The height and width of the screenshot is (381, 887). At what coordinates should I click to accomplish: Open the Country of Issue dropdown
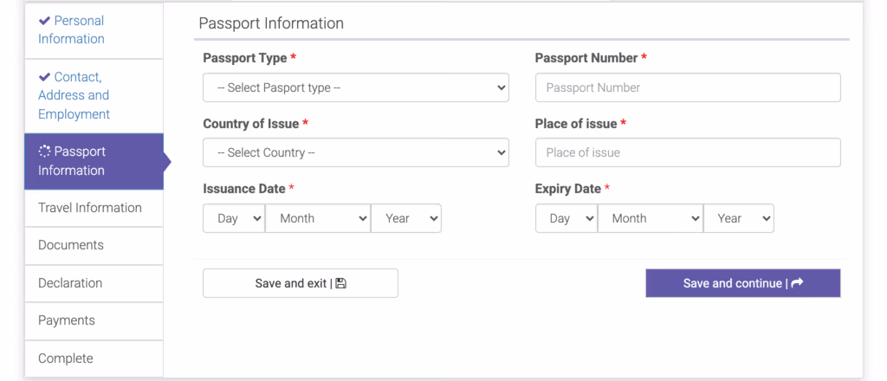[356, 152]
